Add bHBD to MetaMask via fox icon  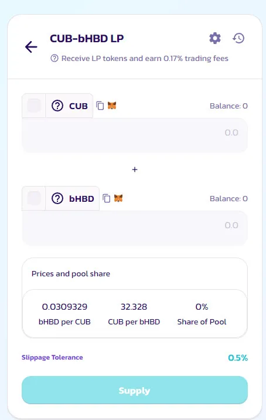point(118,198)
